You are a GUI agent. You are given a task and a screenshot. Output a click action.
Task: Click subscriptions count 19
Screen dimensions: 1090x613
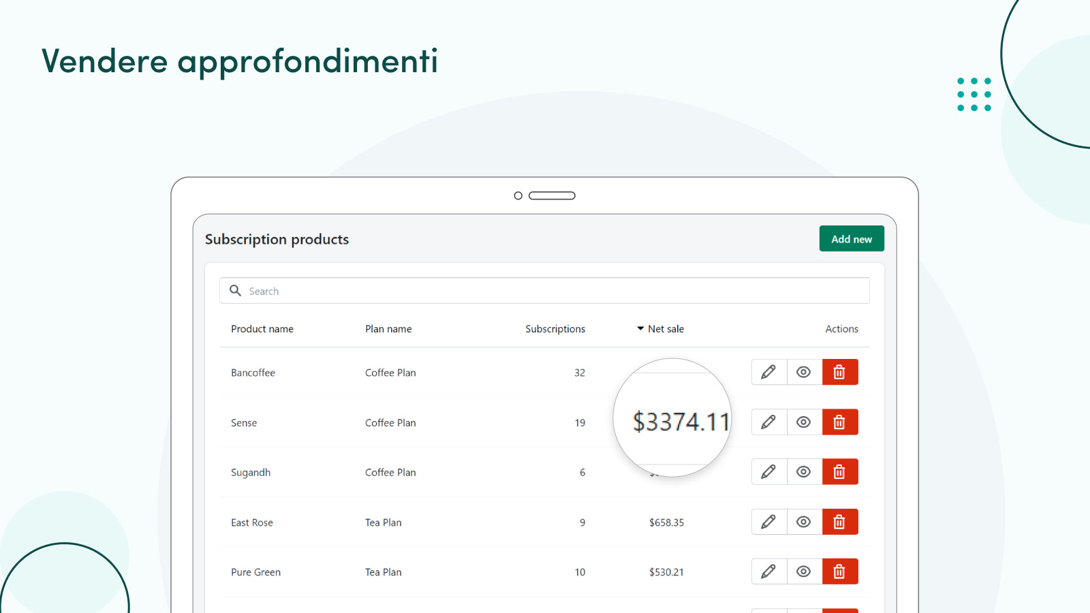click(x=580, y=423)
